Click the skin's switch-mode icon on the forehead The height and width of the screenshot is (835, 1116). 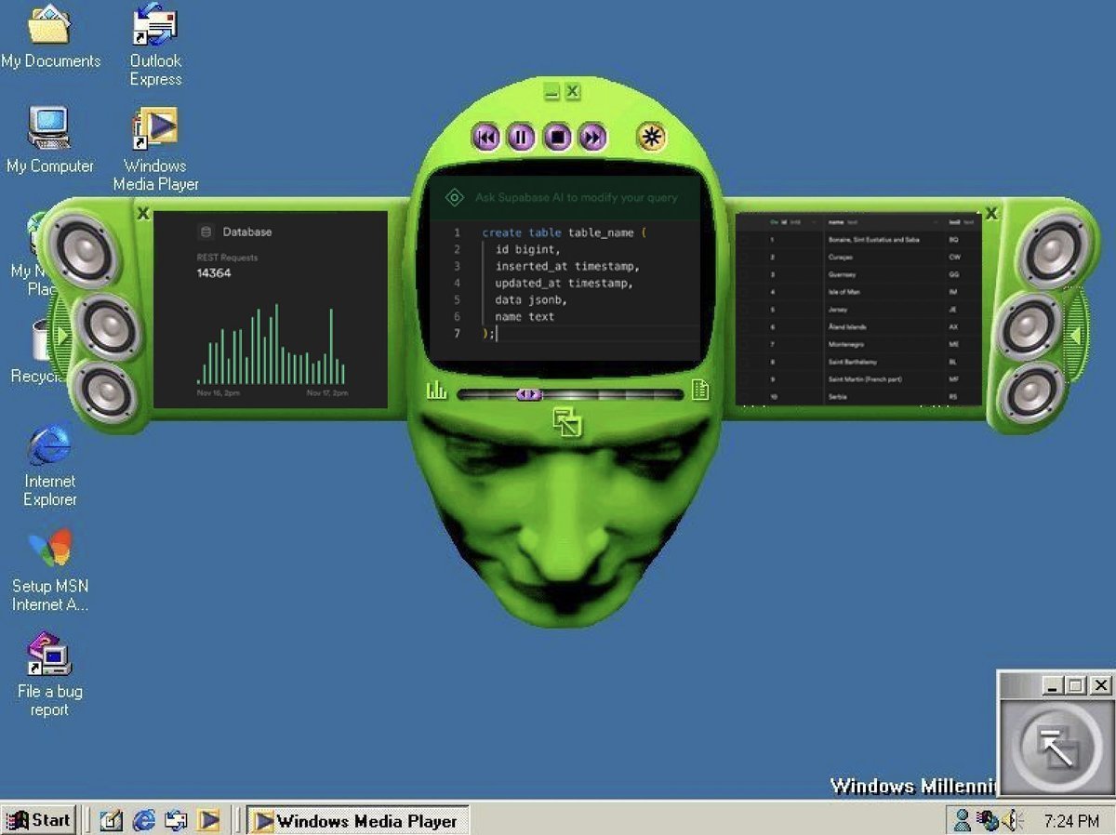click(566, 421)
